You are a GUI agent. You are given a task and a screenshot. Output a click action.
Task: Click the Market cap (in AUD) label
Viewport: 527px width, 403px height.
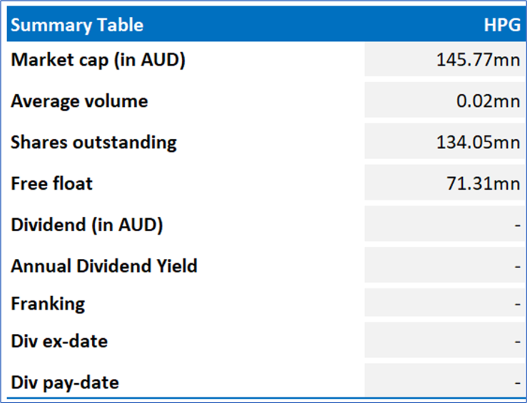point(98,60)
